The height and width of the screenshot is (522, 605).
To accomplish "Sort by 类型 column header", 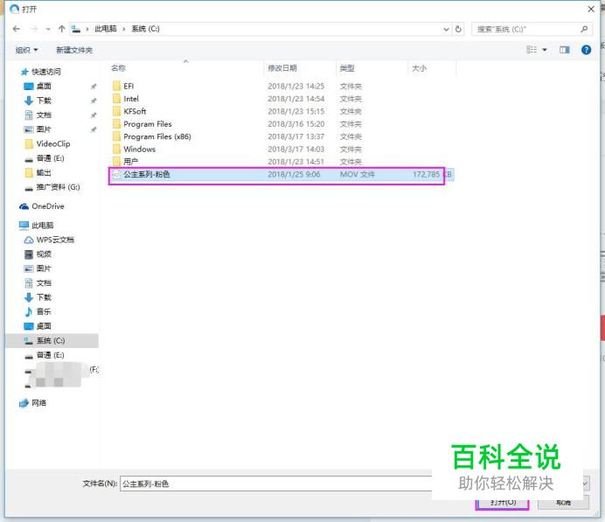I will coord(347,68).
